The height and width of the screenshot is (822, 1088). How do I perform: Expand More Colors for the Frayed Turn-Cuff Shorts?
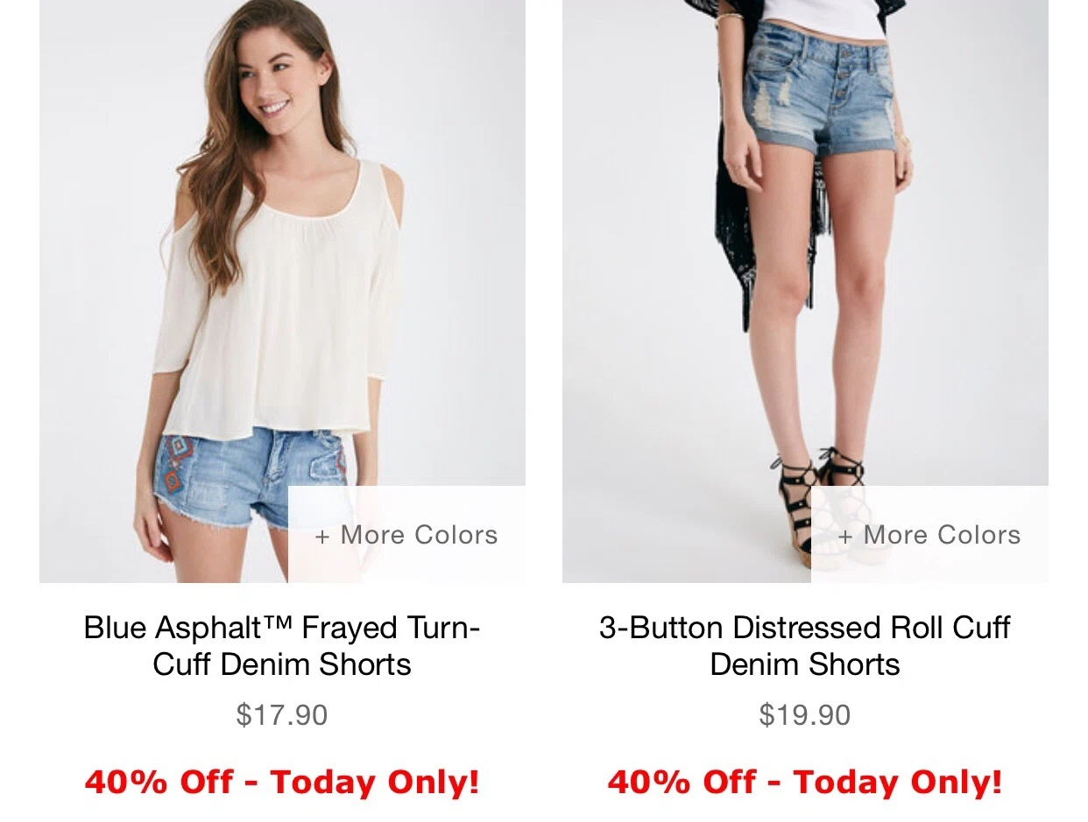coord(407,534)
